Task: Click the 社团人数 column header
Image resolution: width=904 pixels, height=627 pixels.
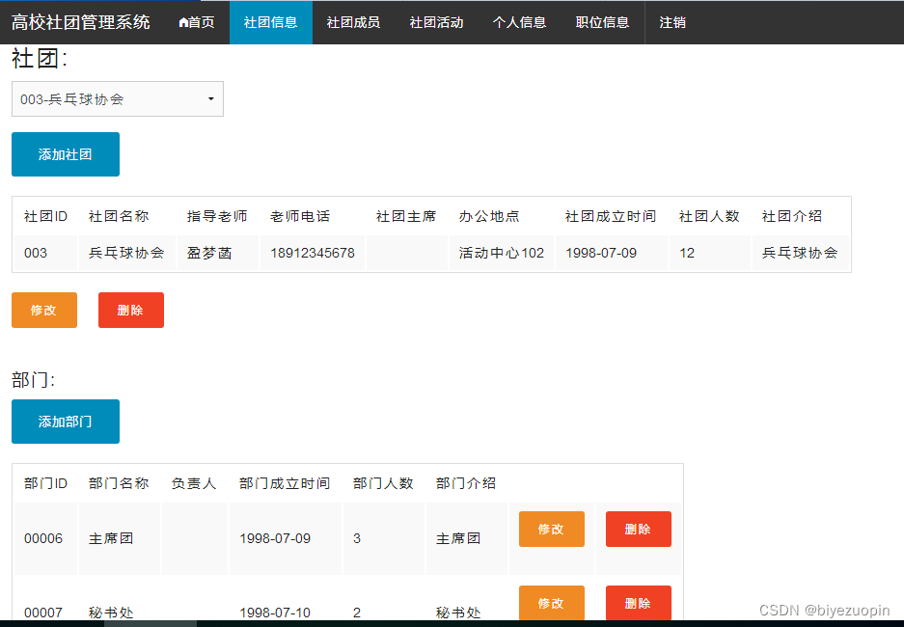Action: pyautogui.click(x=709, y=216)
